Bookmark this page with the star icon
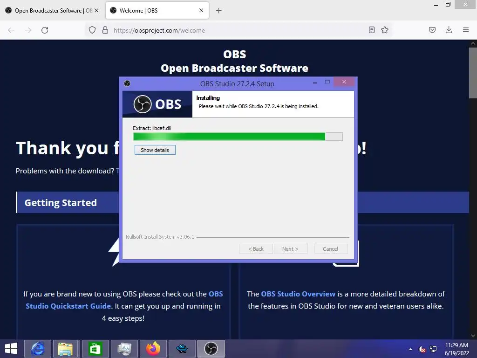The height and width of the screenshot is (358, 477). (x=385, y=30)
